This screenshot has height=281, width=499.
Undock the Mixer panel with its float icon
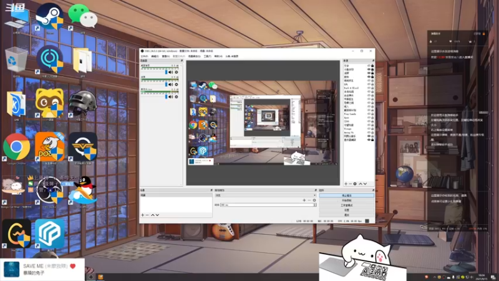(x=182, y=61)
